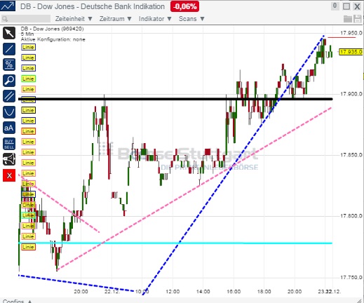
Task: Open the Zeiteinheit dropdown
Action: point(74,19)
